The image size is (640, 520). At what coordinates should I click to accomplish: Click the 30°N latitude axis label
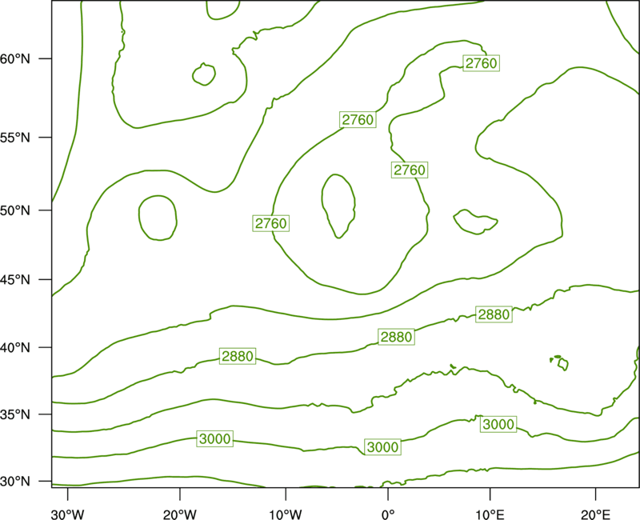coord(15,482)
